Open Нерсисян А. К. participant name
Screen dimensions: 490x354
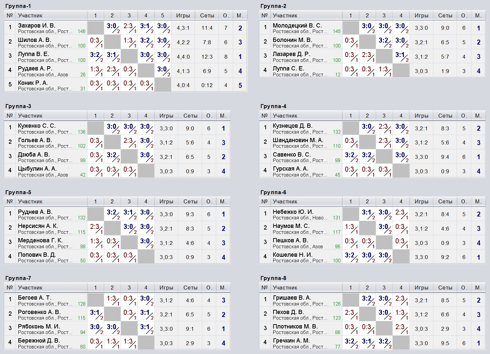[38, 226]
